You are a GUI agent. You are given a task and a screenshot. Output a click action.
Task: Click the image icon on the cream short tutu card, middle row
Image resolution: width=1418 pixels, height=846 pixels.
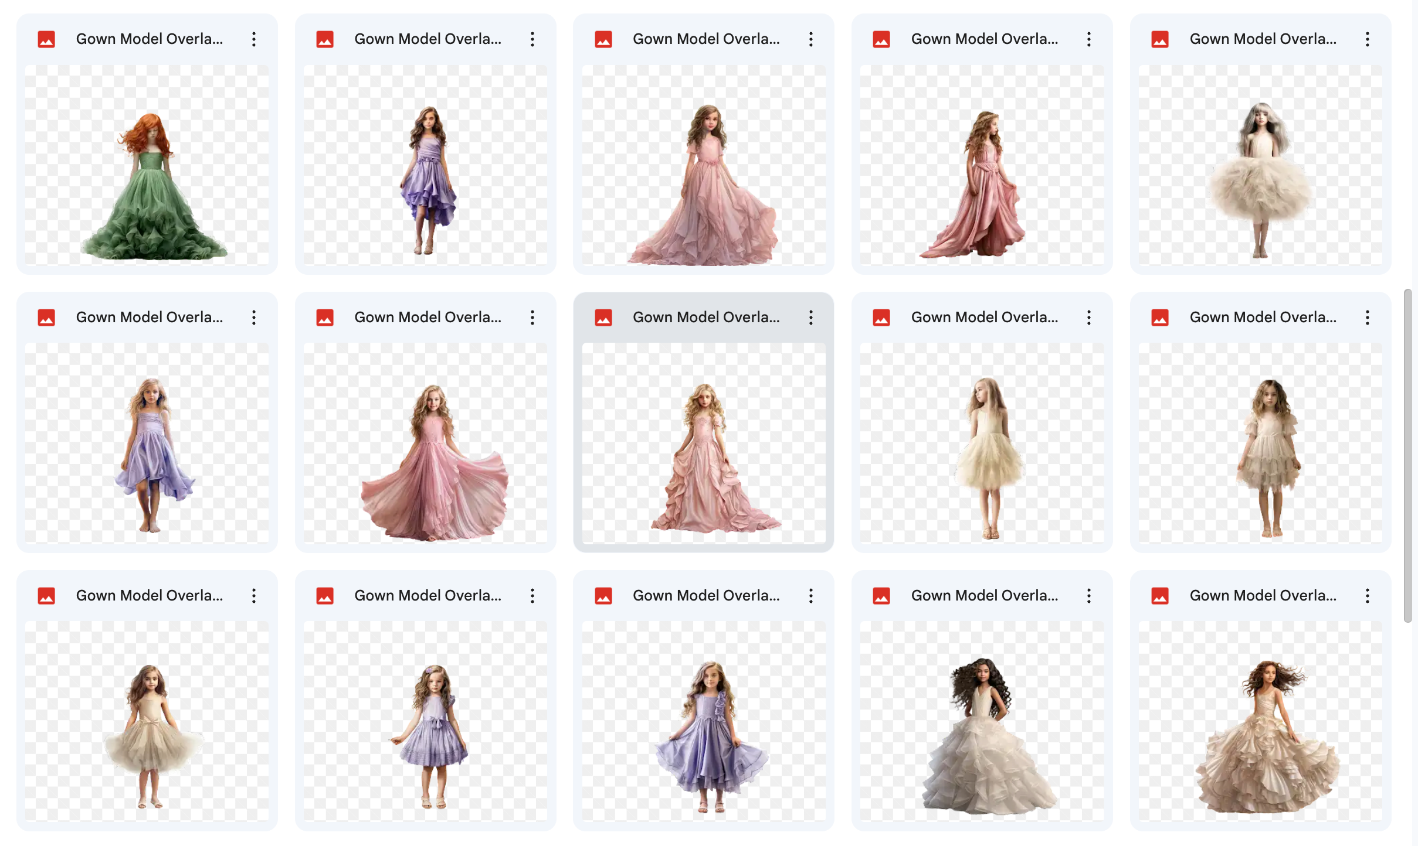881,317
